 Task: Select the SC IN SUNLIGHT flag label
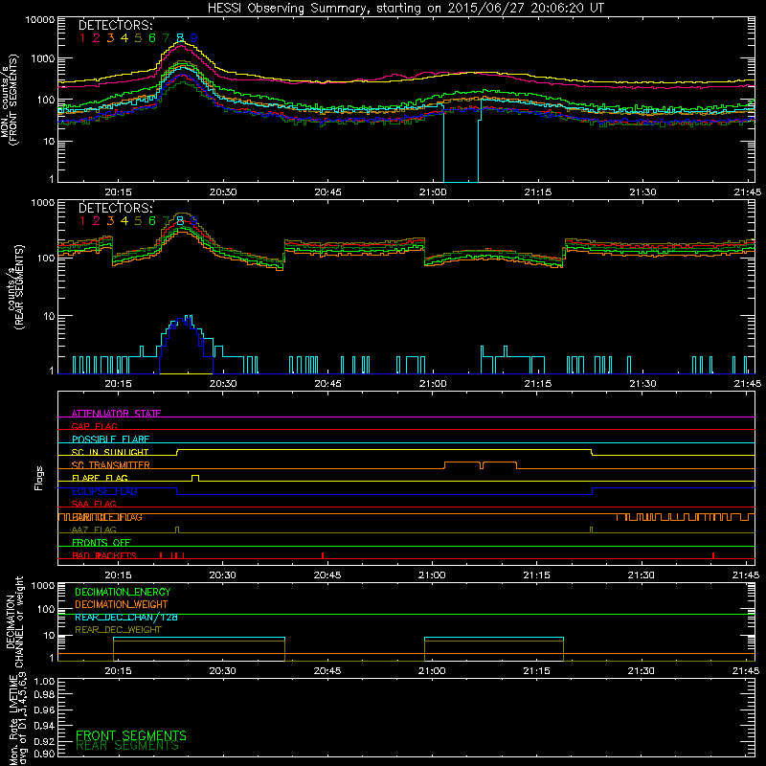pos(110,452)
